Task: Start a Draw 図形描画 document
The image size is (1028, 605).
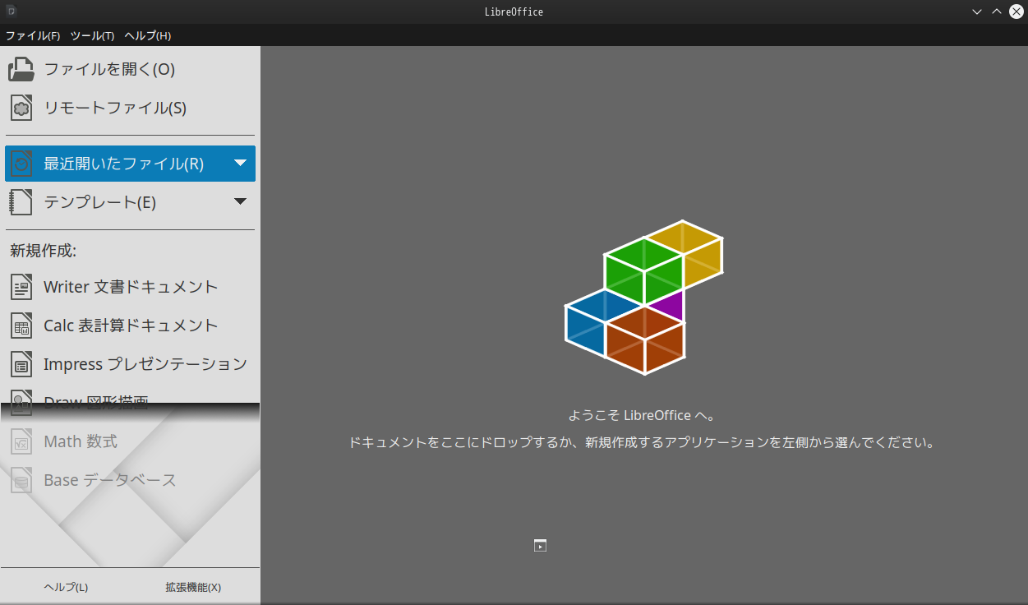Action: [21, 400]
